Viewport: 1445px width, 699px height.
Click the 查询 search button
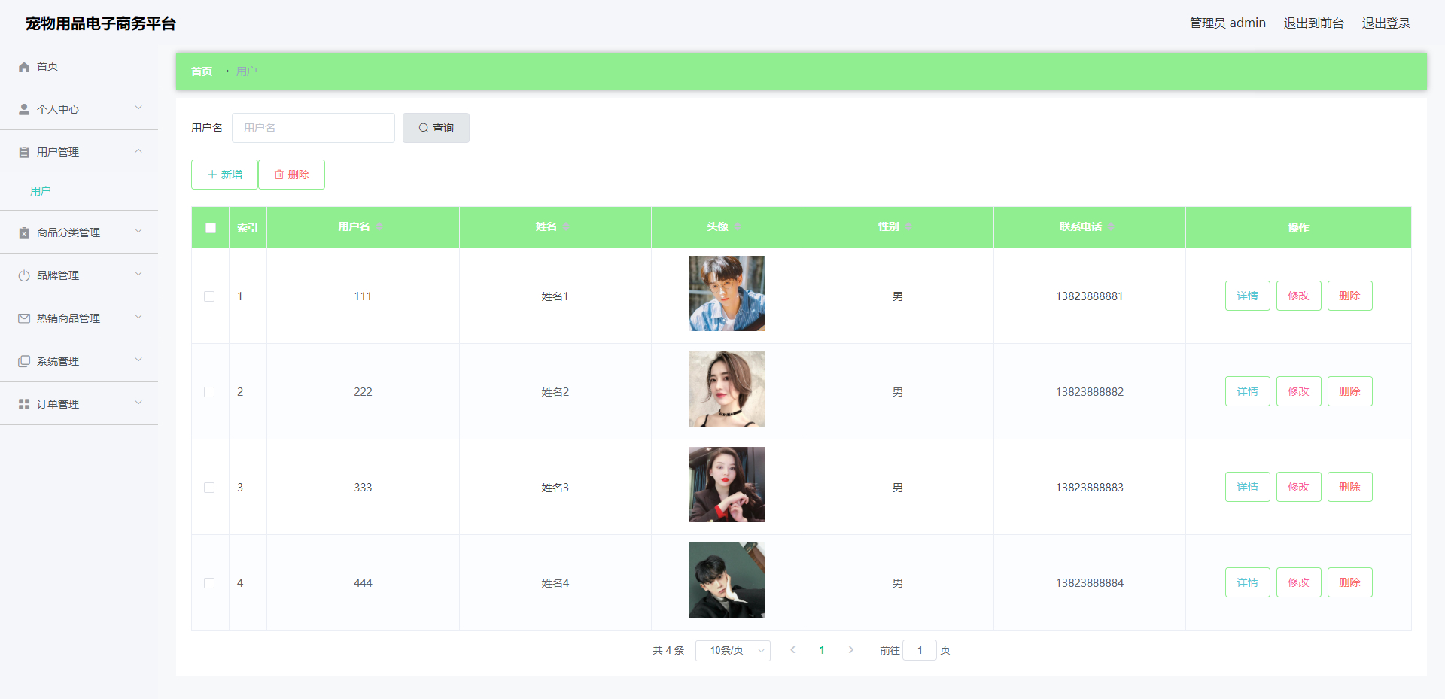click(x=436, y=128)
